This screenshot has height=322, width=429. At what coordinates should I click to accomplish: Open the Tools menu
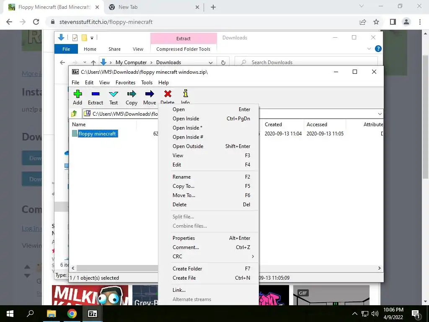coord(147,83)
